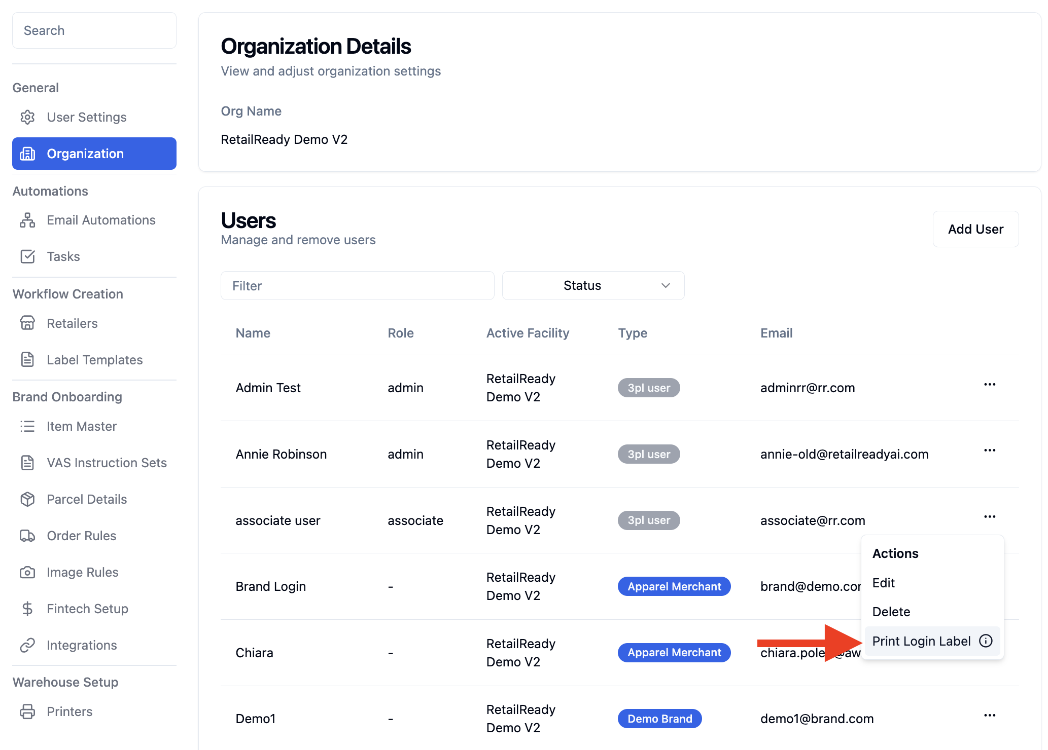Click Apparel Merchant badge in Chiara row
Screen dimensions: 1048x750
point(674,653)
